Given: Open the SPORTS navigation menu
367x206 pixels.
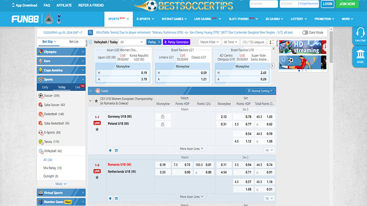Looking at the screenshot, I should tap(118, 19).
